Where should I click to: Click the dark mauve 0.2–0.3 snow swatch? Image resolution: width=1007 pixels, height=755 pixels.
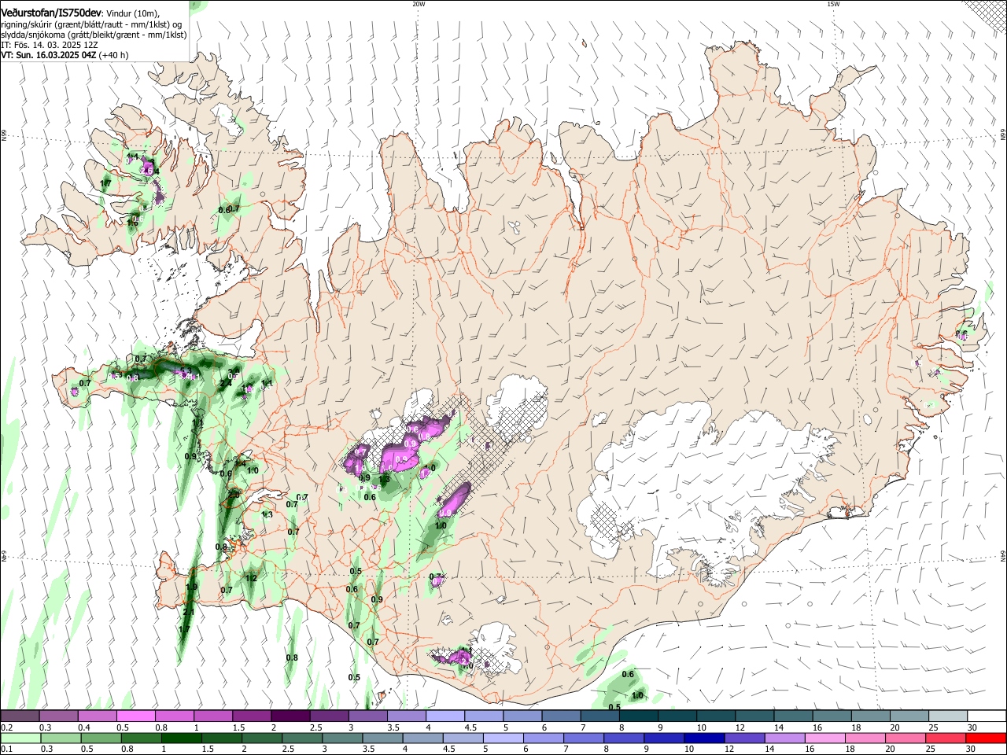[x=20, y=716]
